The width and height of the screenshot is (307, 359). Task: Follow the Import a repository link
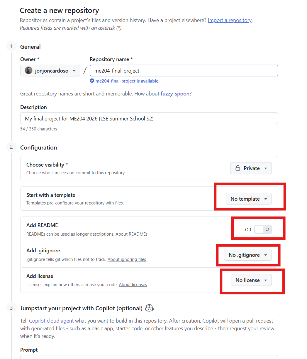[x=230, y=20]
